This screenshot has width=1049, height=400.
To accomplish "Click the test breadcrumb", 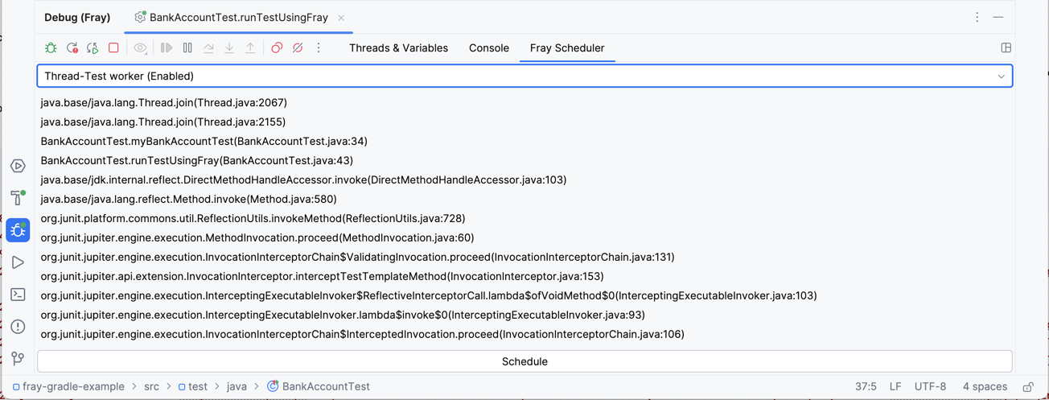I will pos(192,386).
